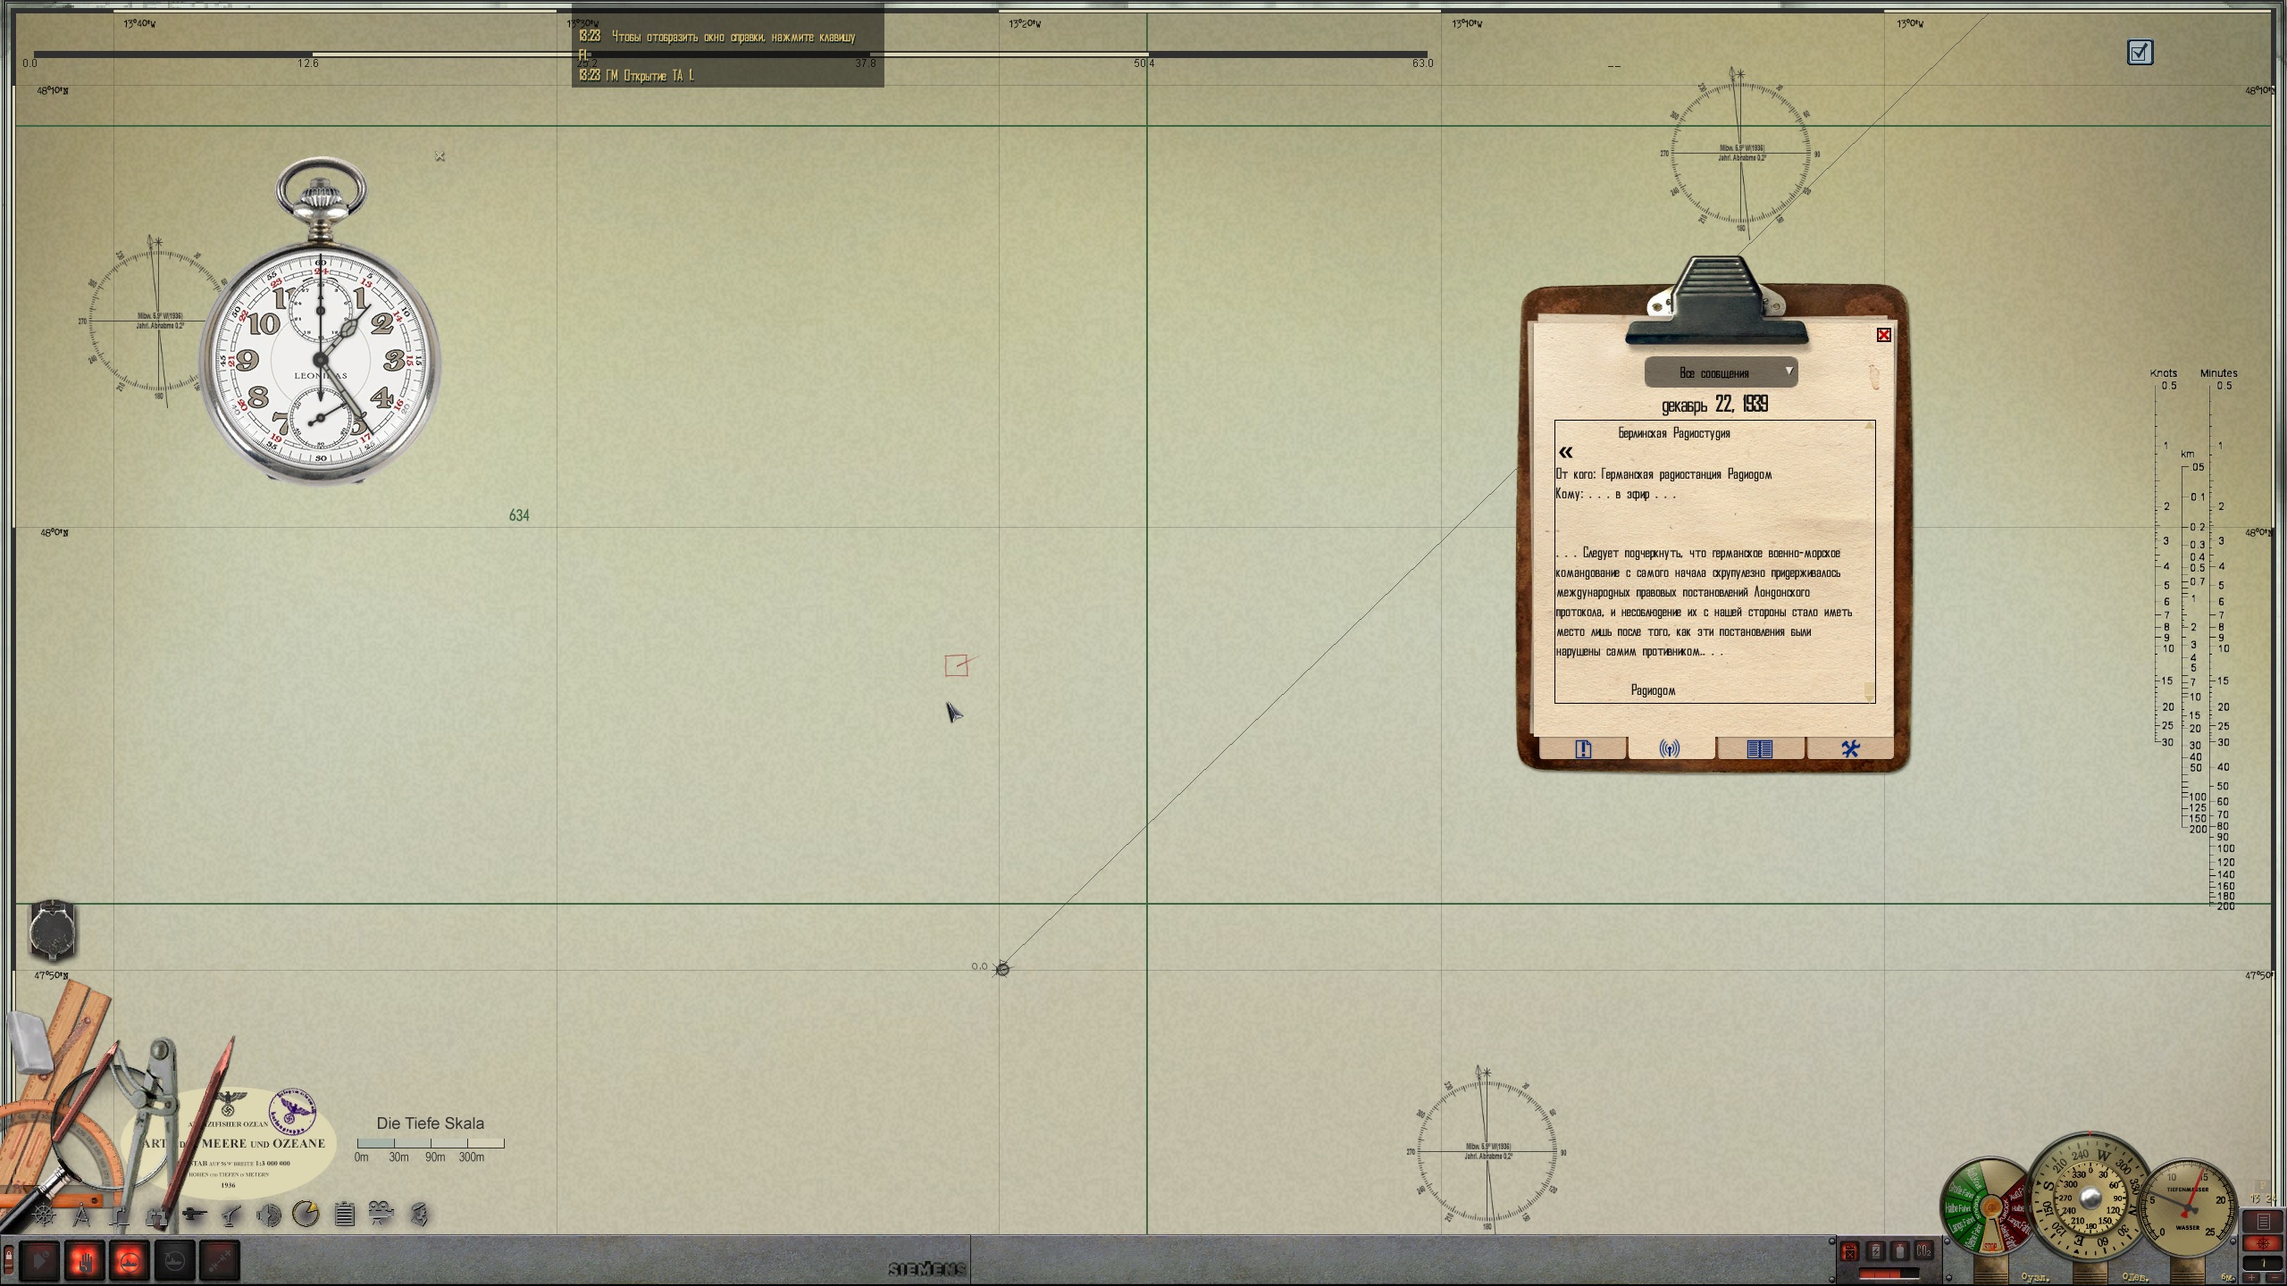Increase time compression with plus button
2287x1286 pixels.
coord(2251,1277)
